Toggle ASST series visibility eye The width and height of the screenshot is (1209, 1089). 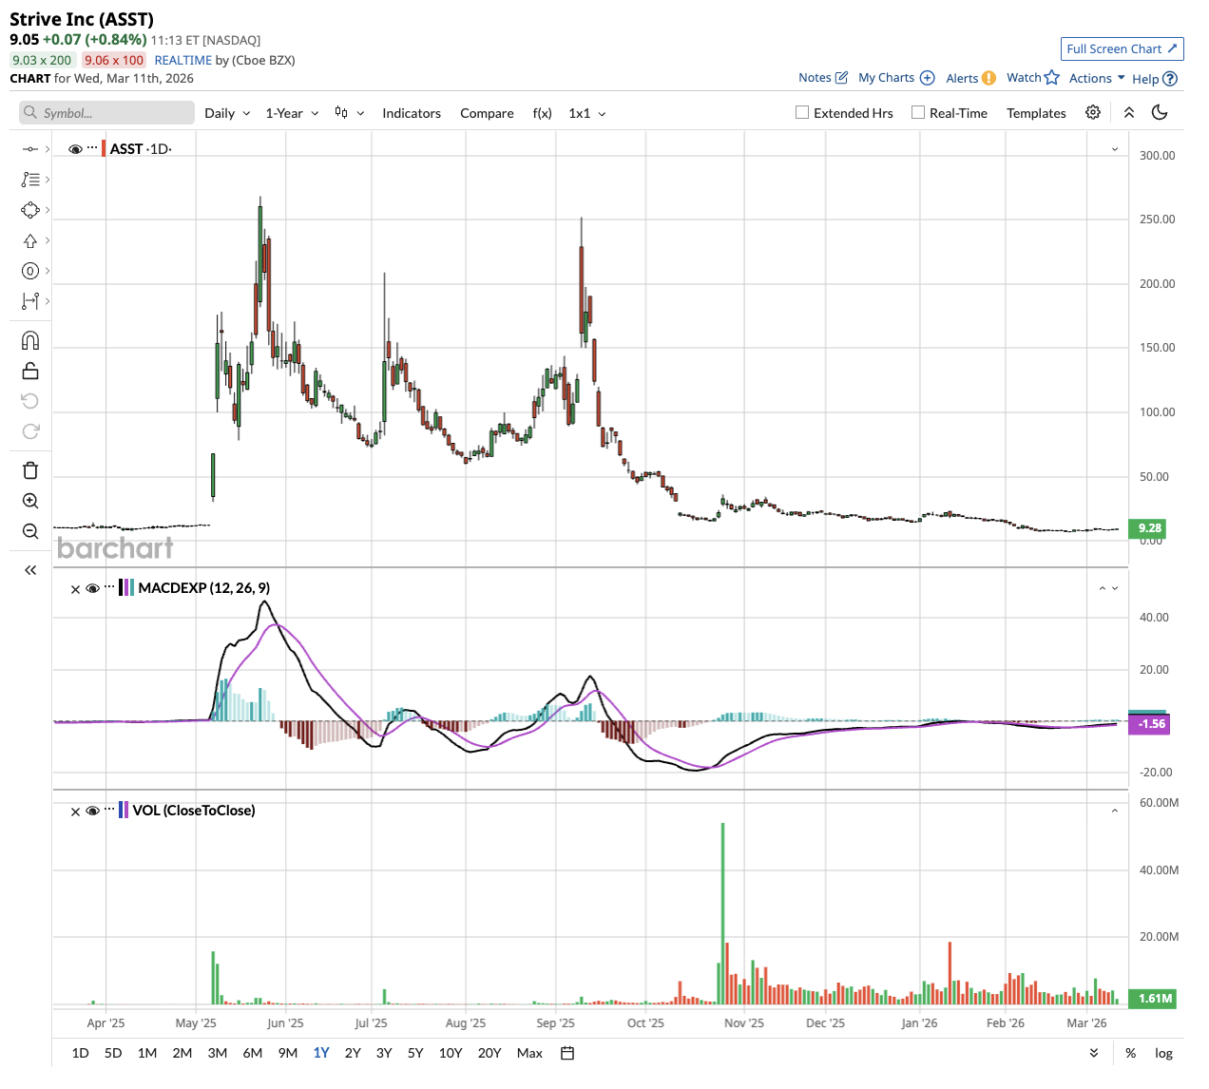click(75, 149)
